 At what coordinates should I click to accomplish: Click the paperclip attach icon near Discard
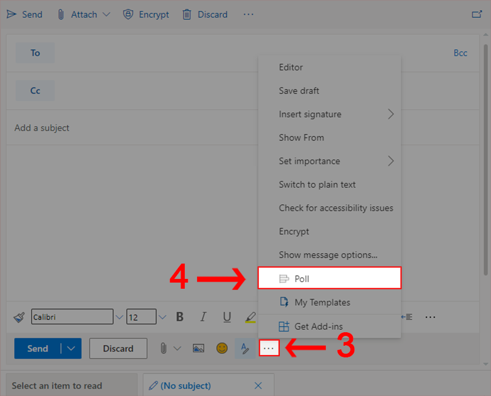point(163,348)
